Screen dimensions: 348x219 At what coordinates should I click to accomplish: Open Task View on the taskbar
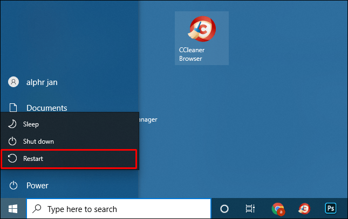(250, 209)
